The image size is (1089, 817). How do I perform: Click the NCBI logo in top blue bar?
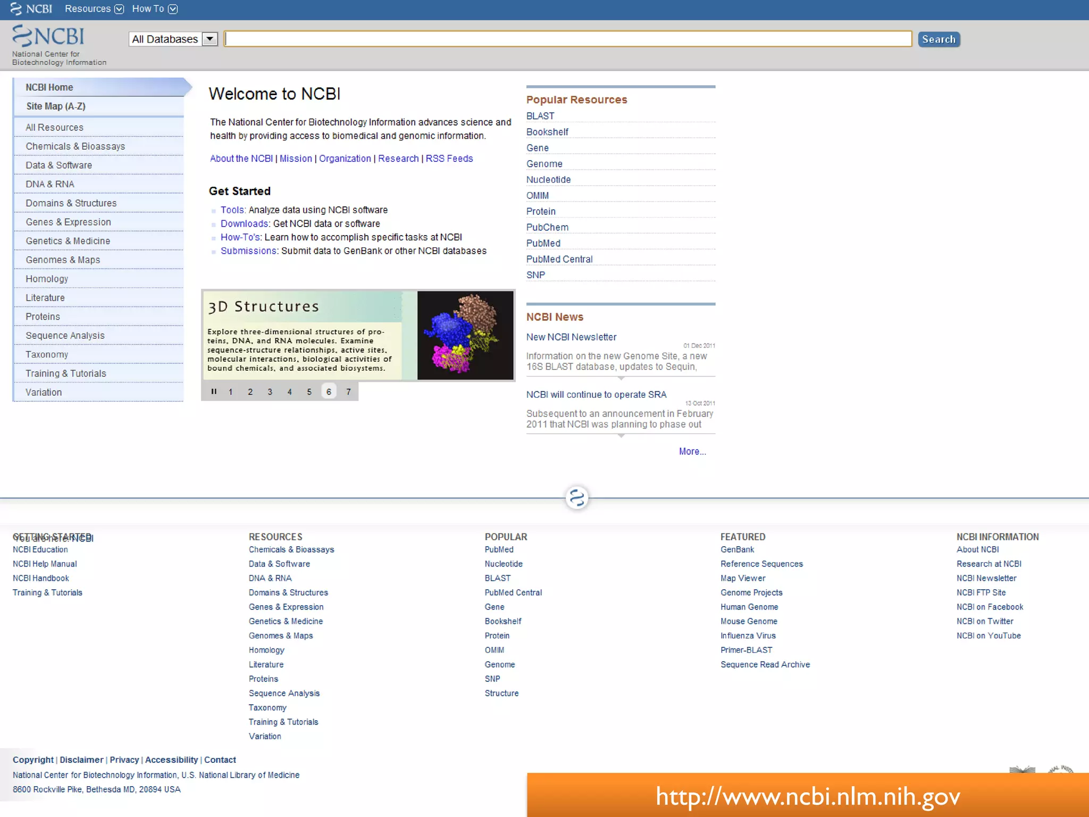pyautogui.click(x=31, y=9)
